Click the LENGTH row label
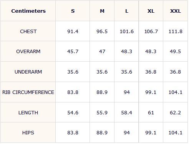The height and width of the screenshot is (144, 189). (x=28, y=112)
